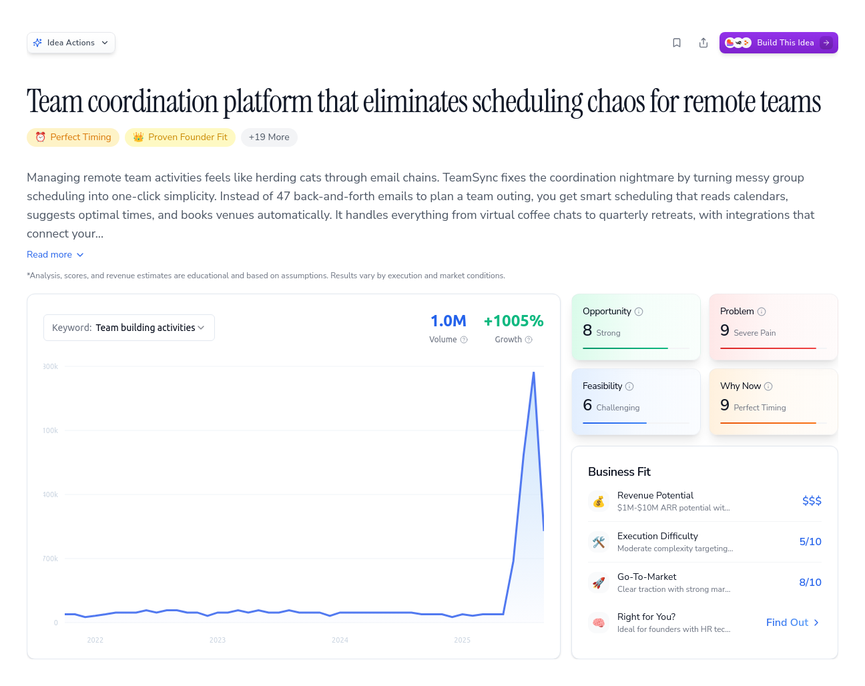Click the info icon on the Opportunity card
The height and width of the screenshot is (686, 865).
pyautogui.click(x=639, y=311)
